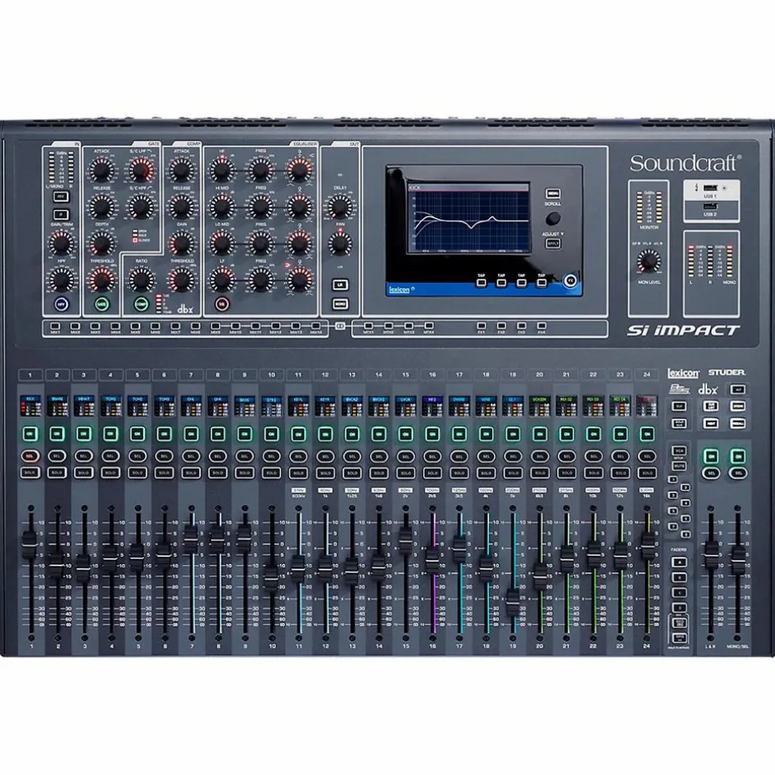Screen dimensions: 775x775
Task: Turn the GAIN/TRIM knob
Action: tap(61, 243)
